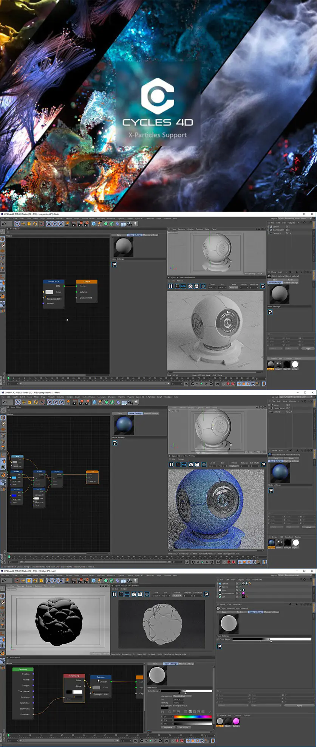The image size is (317, 747).
Task: Open the Diffuse BSDF Color swatch
Action: 49,292
